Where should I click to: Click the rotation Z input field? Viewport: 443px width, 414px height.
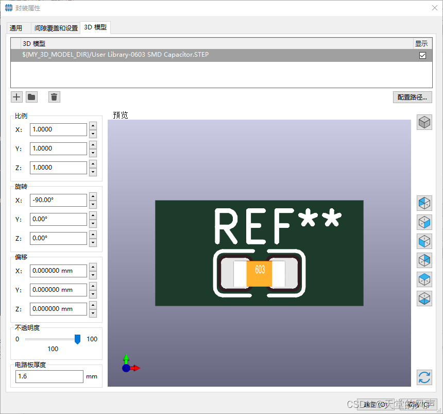pos(59,238)
